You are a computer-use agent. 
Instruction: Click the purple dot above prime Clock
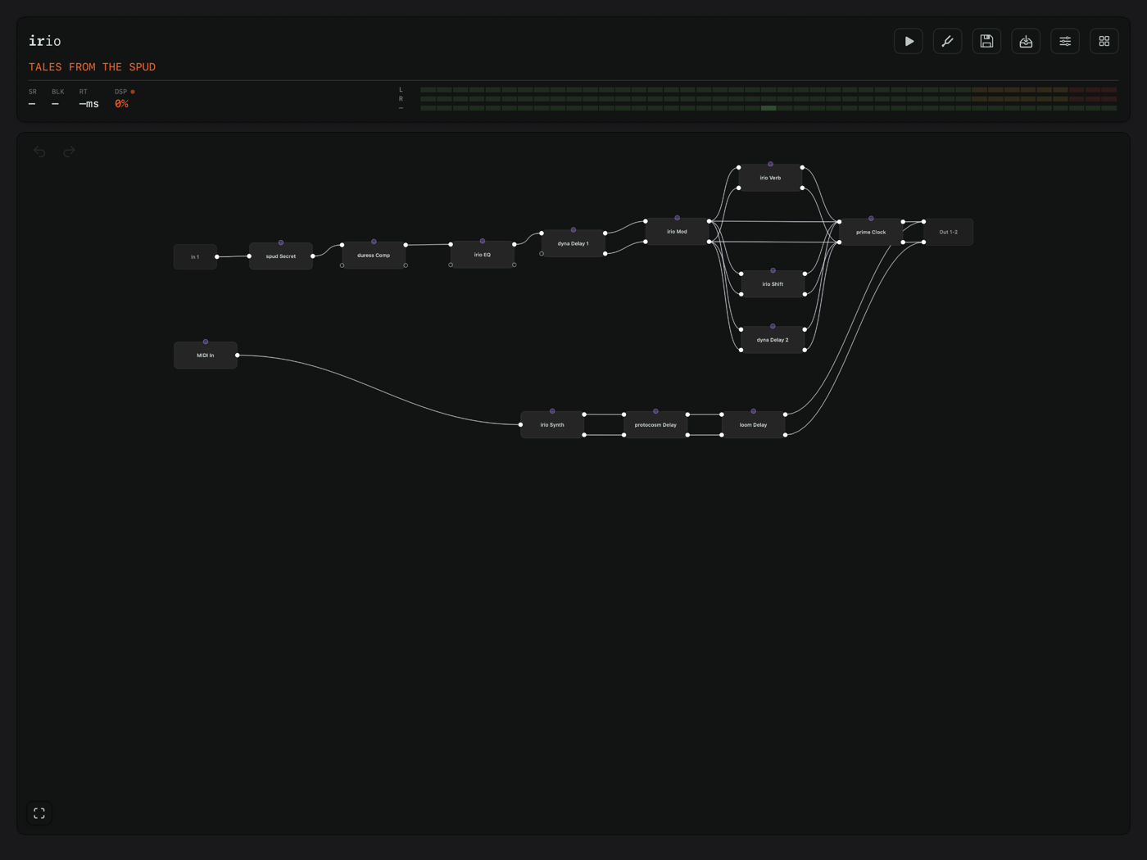coord(871,219)
